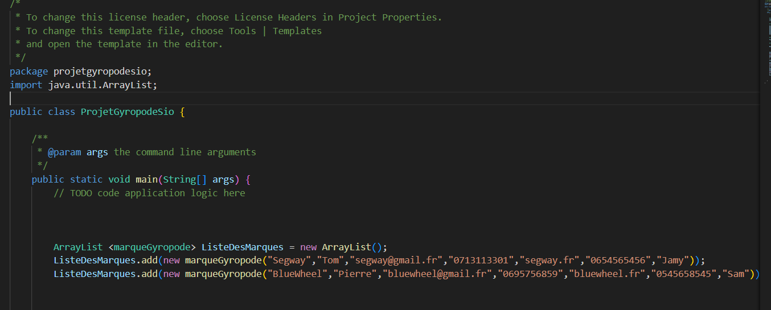This screenshot has height=310, width=771.
Task: Click the "// TODO code application logic here" comment
Action: (149, 193)
